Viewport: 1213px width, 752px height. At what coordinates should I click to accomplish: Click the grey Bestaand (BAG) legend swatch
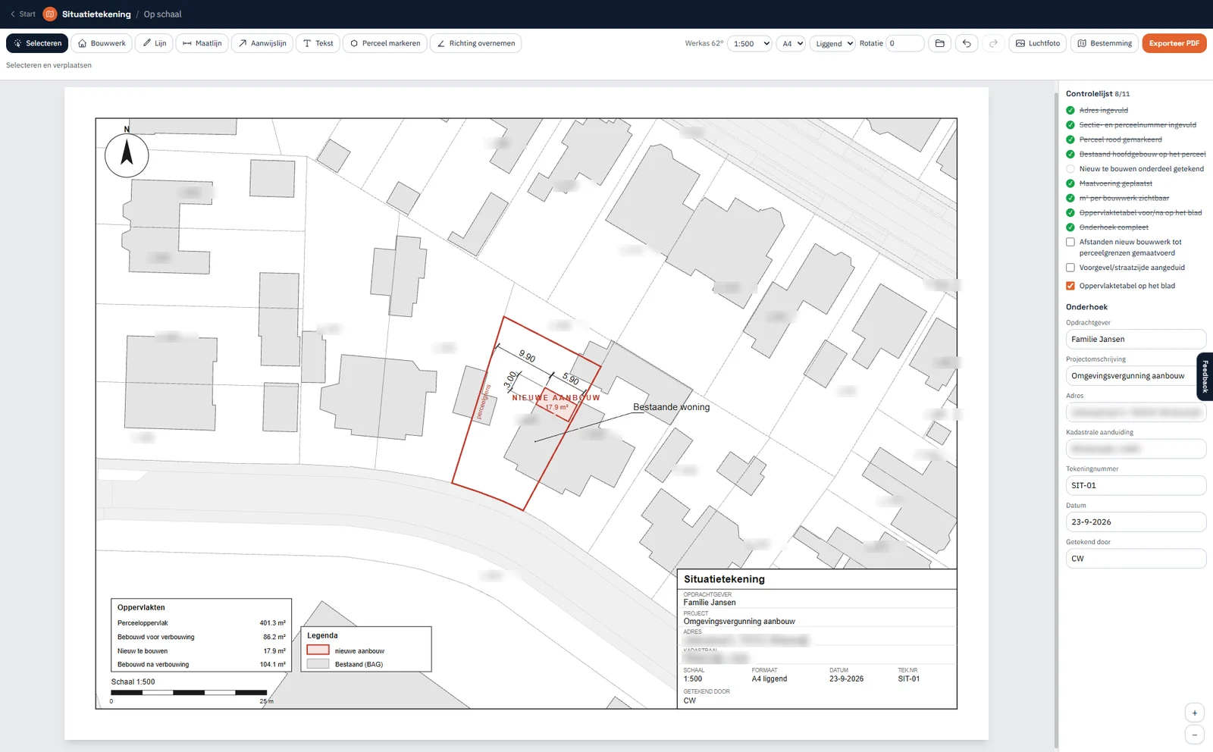[x=318, y=663]
